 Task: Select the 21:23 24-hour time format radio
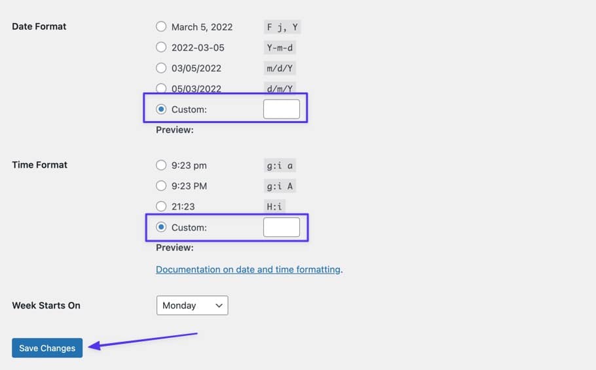tap(161, 206)
